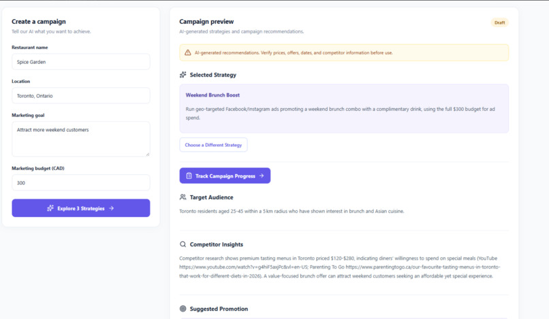The width and height of the screenshot is (549, 319).
Task: Click the sparkle icon beside Selected Strategy
Action: (x=183, y=75)
